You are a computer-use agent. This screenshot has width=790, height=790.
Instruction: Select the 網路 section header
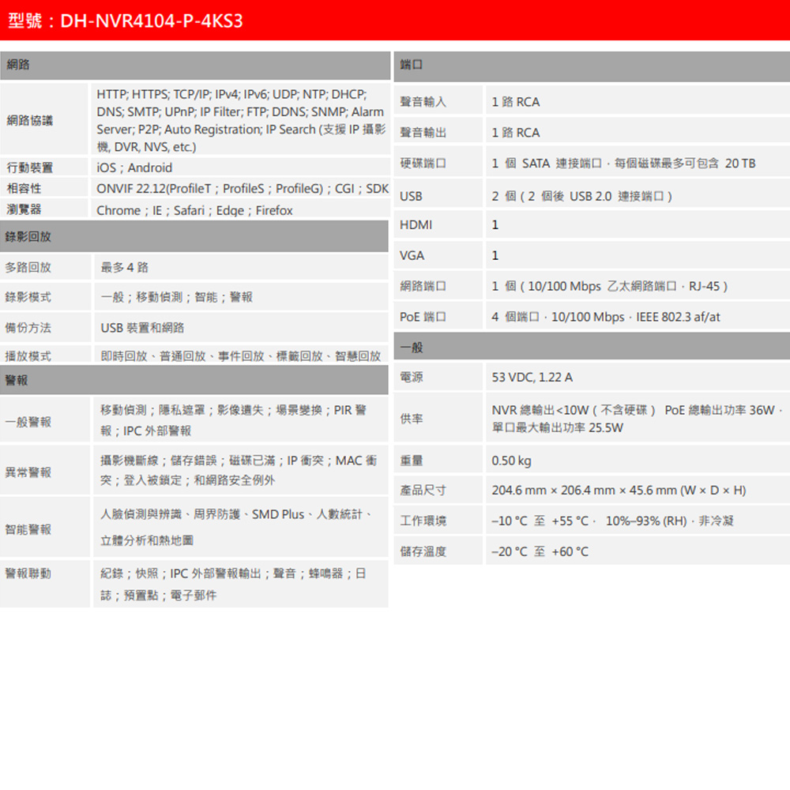click(195, 65)
